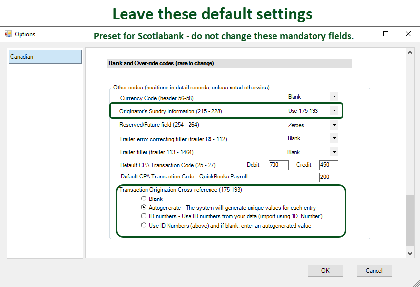Viewport: 420px width, 287px height.
Task: Edit the QuickBooks Payroll code field
Action: 328,177
